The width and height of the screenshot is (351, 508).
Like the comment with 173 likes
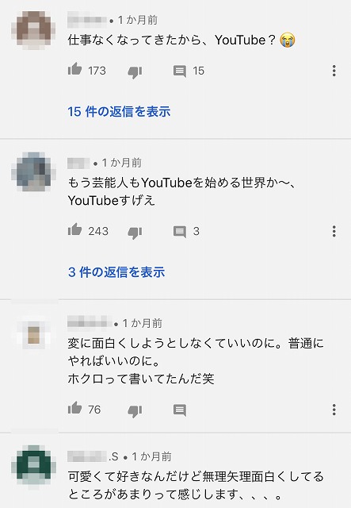74,69
